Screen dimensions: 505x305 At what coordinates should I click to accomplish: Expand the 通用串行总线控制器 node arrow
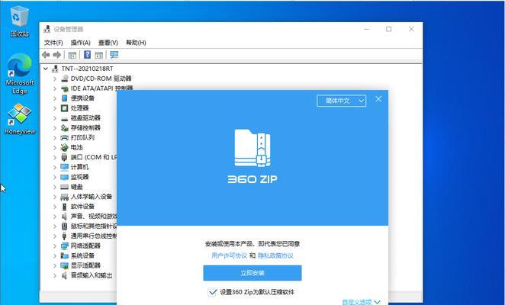55,236
